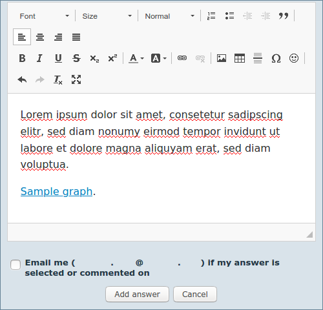The image size is (323, 310).
Task: Open the Font dropdown
Action: coord(44,16)
